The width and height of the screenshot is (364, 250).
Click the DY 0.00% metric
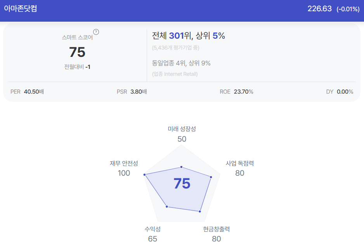(340, 92)
